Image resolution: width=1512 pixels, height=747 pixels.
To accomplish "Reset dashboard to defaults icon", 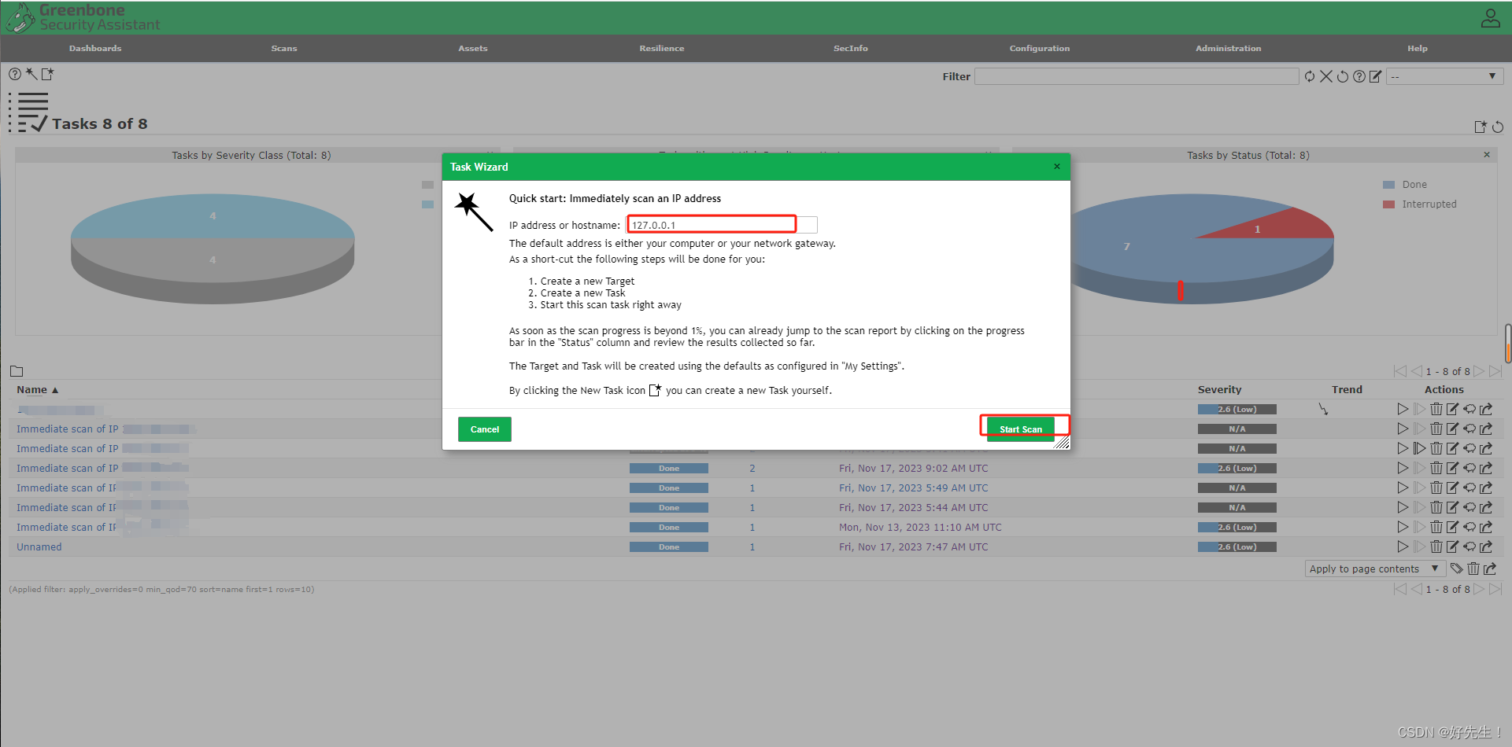I will click(x=1498, y=127).
